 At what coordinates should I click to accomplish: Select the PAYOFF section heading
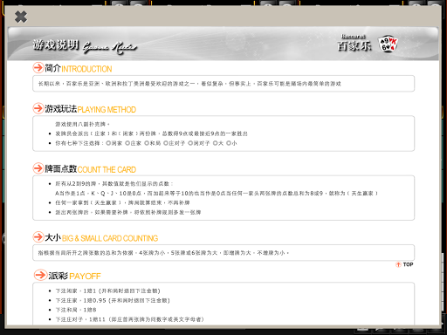point(85,277)
